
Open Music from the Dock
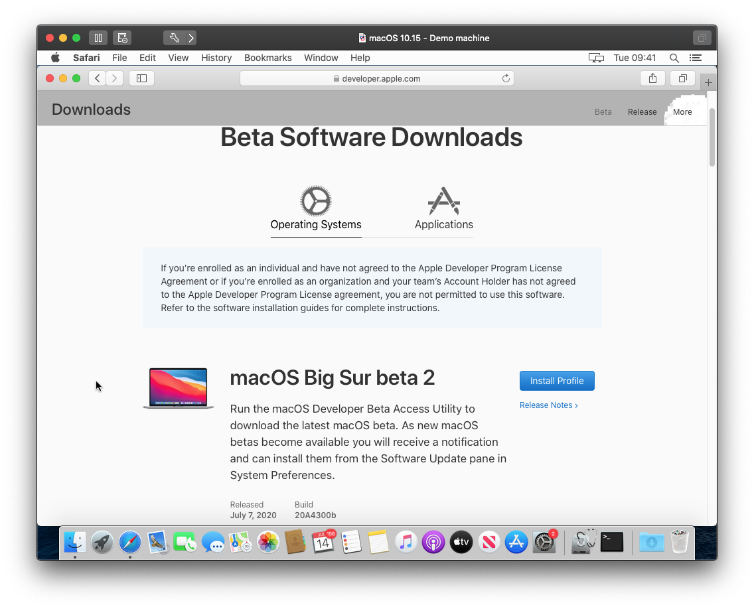click(406, 542)
